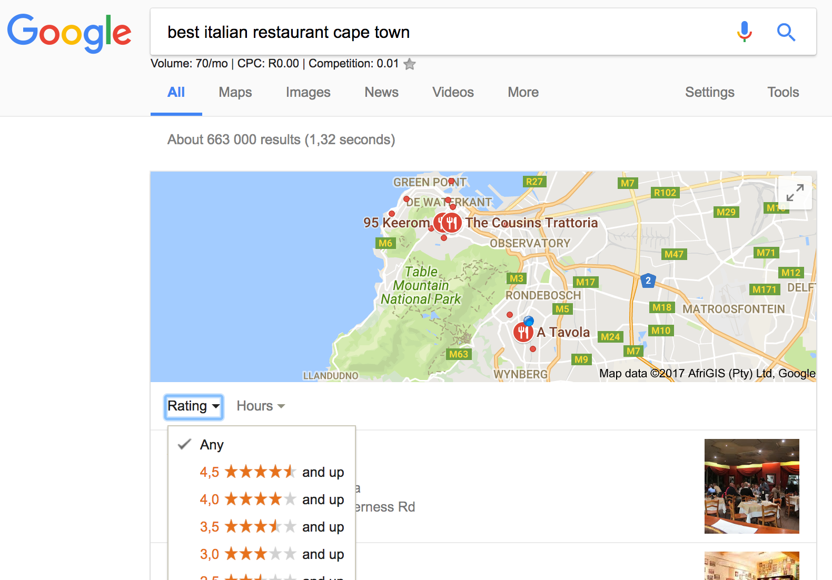Click the blue magnifying glass search icon
This screenshot has width=832, height=580.
click(x=786, y=32)
